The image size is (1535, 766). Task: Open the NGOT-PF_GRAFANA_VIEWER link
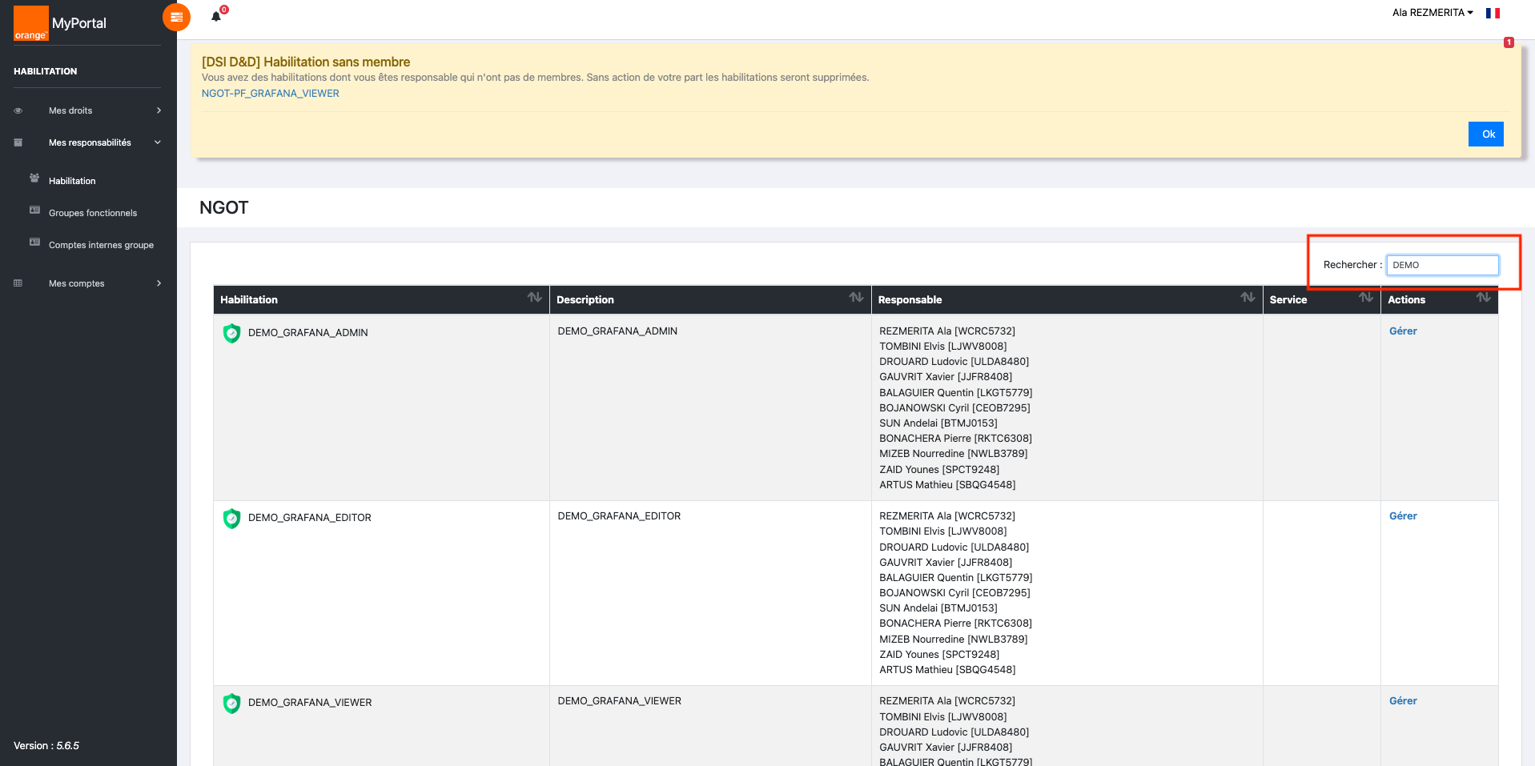[270, 94]
